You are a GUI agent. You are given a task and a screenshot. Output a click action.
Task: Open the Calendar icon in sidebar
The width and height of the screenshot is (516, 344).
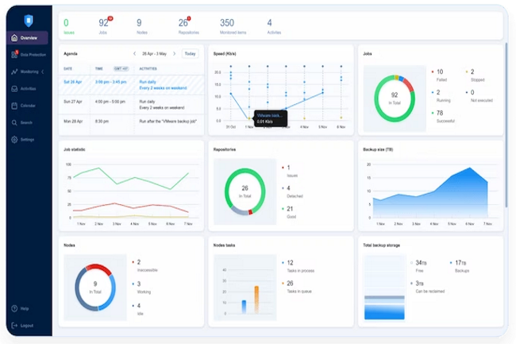tap(15, 105)
